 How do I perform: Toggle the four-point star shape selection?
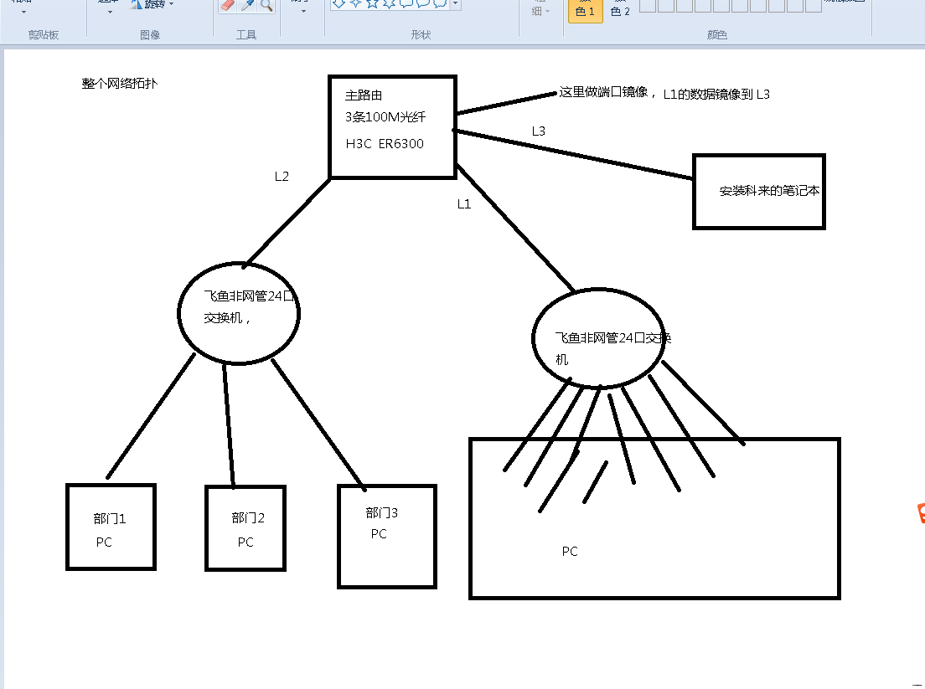point(354,6)
